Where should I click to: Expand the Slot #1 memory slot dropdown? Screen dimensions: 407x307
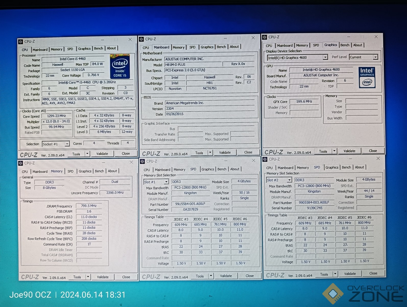(x=166, y=182)
